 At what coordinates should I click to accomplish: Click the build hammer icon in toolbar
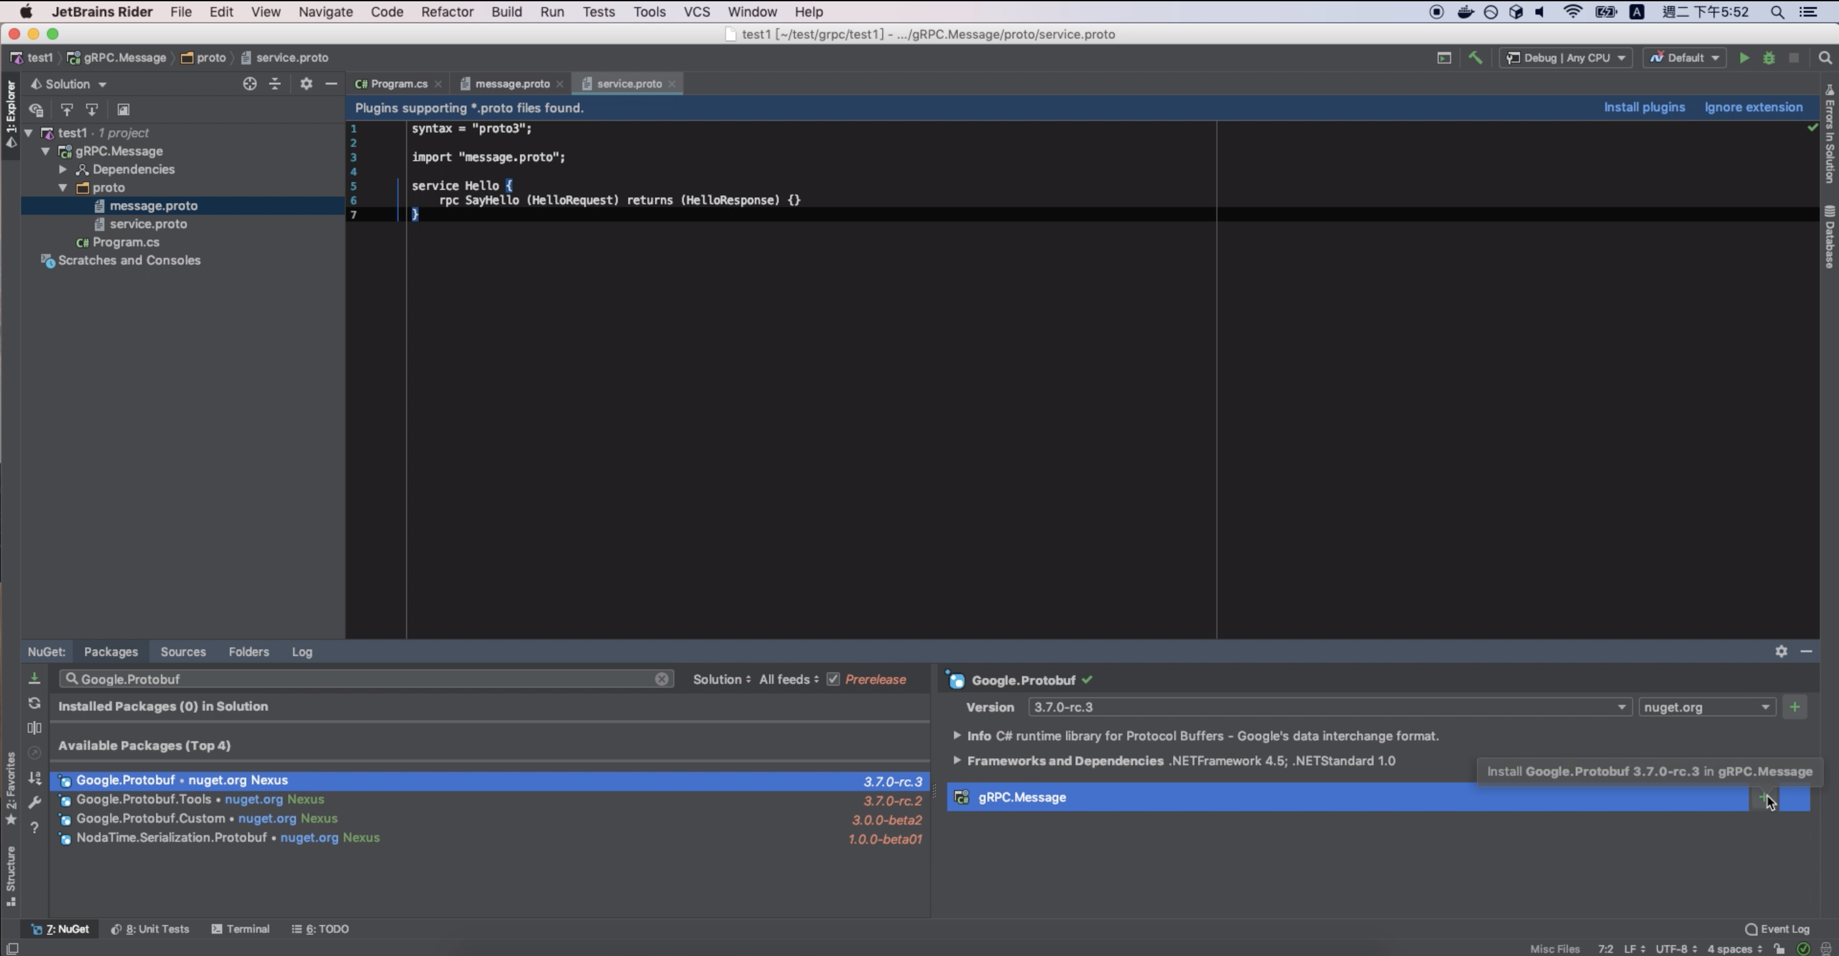pos(1475,58)
